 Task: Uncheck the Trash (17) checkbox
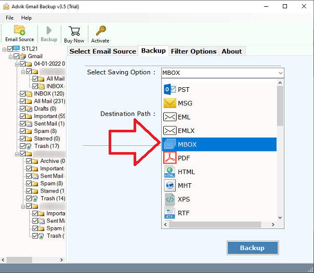[x=23, y=146]
